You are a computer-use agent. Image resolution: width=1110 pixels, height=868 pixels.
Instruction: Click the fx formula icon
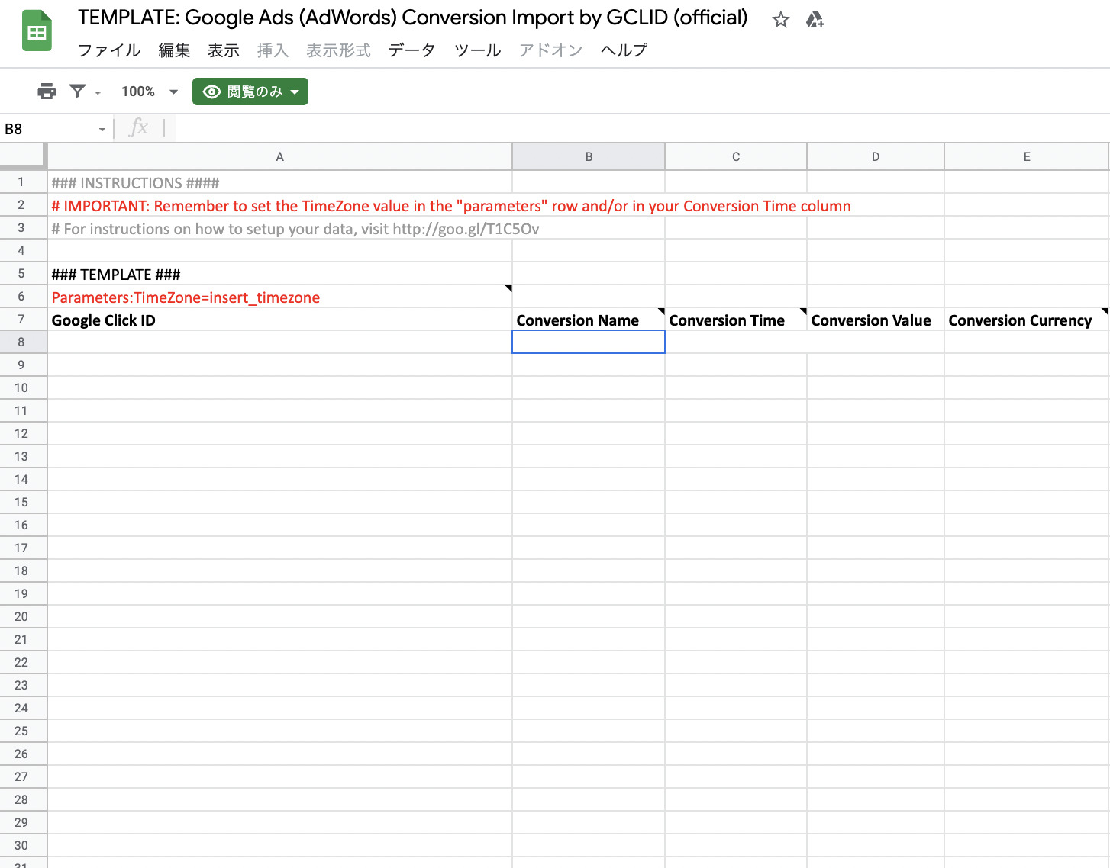(139, 128)
